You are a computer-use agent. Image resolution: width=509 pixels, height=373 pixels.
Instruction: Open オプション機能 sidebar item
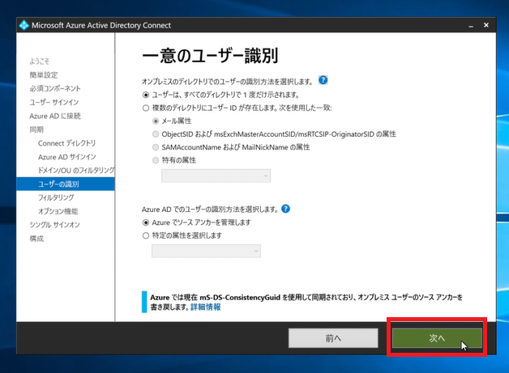[x=58, y=211]
